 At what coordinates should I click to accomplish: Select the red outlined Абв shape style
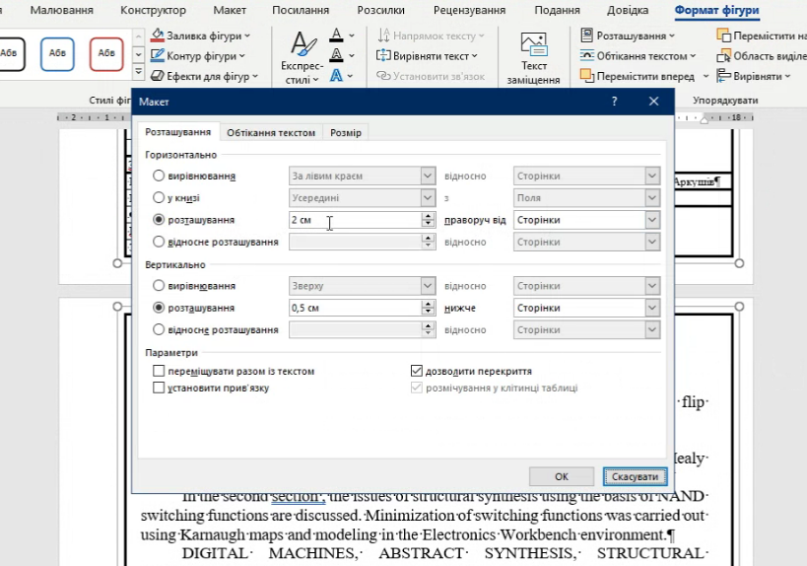tap(106, 53)
